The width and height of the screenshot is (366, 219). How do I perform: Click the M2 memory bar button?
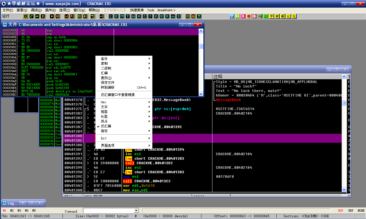pyautogui.click(x=12, y=211)
